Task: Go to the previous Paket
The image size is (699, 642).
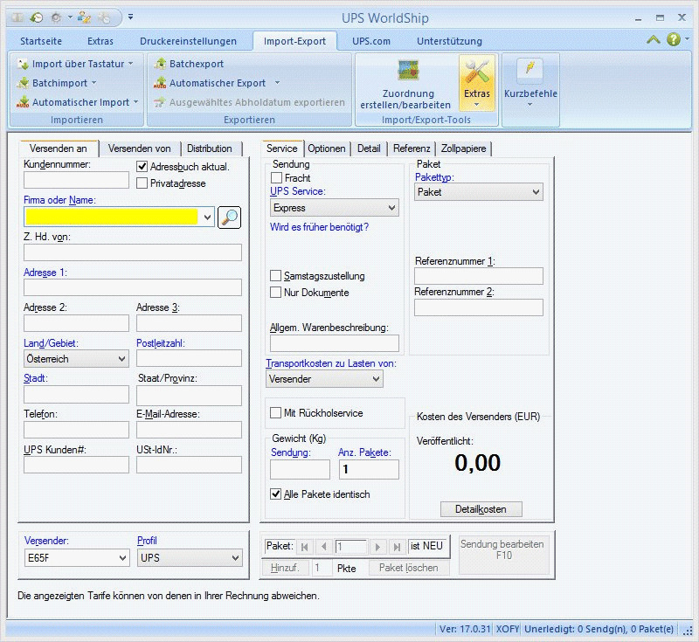Action: pyautogui.click(x=324, y=547)
